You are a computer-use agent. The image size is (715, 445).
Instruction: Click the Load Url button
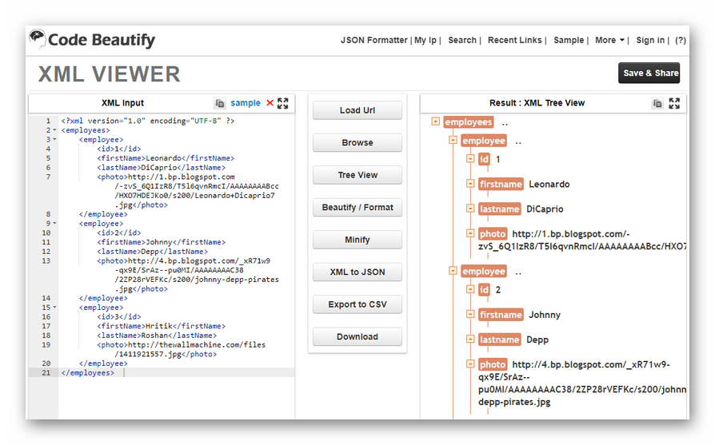coord(357,110)
